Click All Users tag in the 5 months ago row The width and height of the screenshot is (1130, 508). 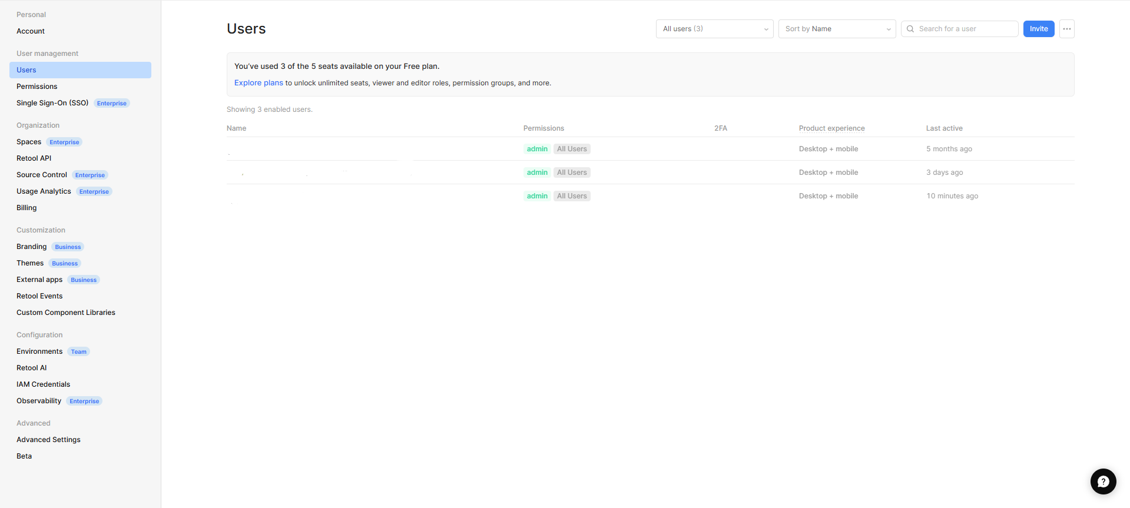point(572,149)
